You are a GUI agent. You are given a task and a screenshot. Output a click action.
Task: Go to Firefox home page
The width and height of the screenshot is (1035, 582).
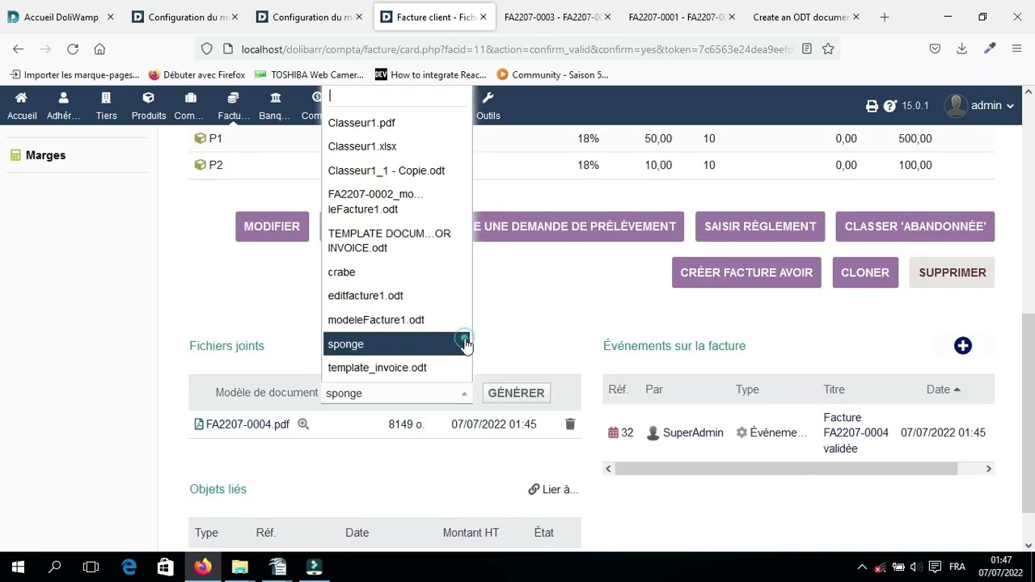click(x=99, y=49)
